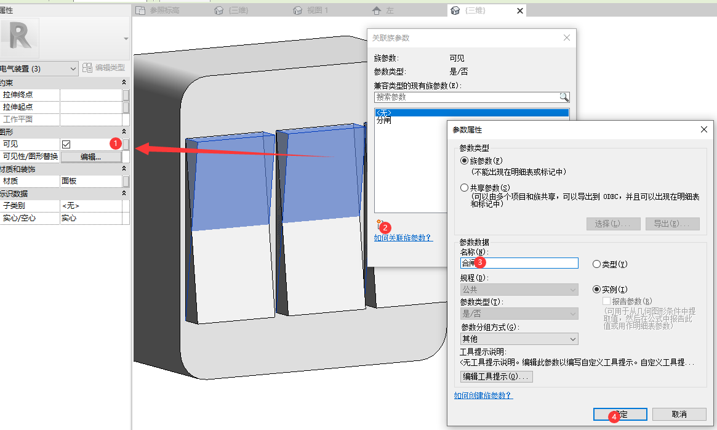The height and width of the screenshot is (430, 717).
Task: Click the 导出(E)... button
Action: (x=672, y=224)
